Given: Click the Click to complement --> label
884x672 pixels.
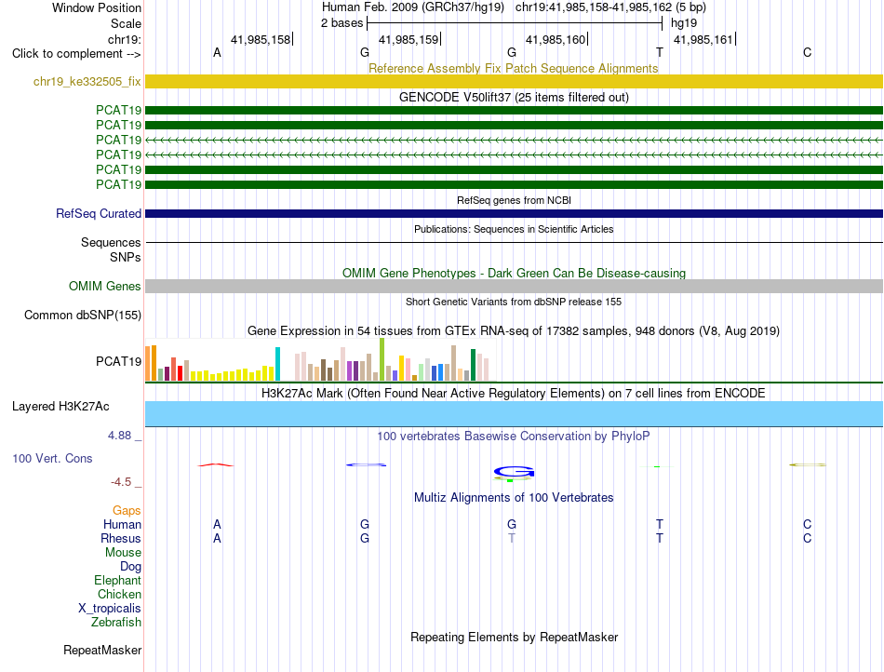Looking at the screenshot, I should tap(76, 54).
